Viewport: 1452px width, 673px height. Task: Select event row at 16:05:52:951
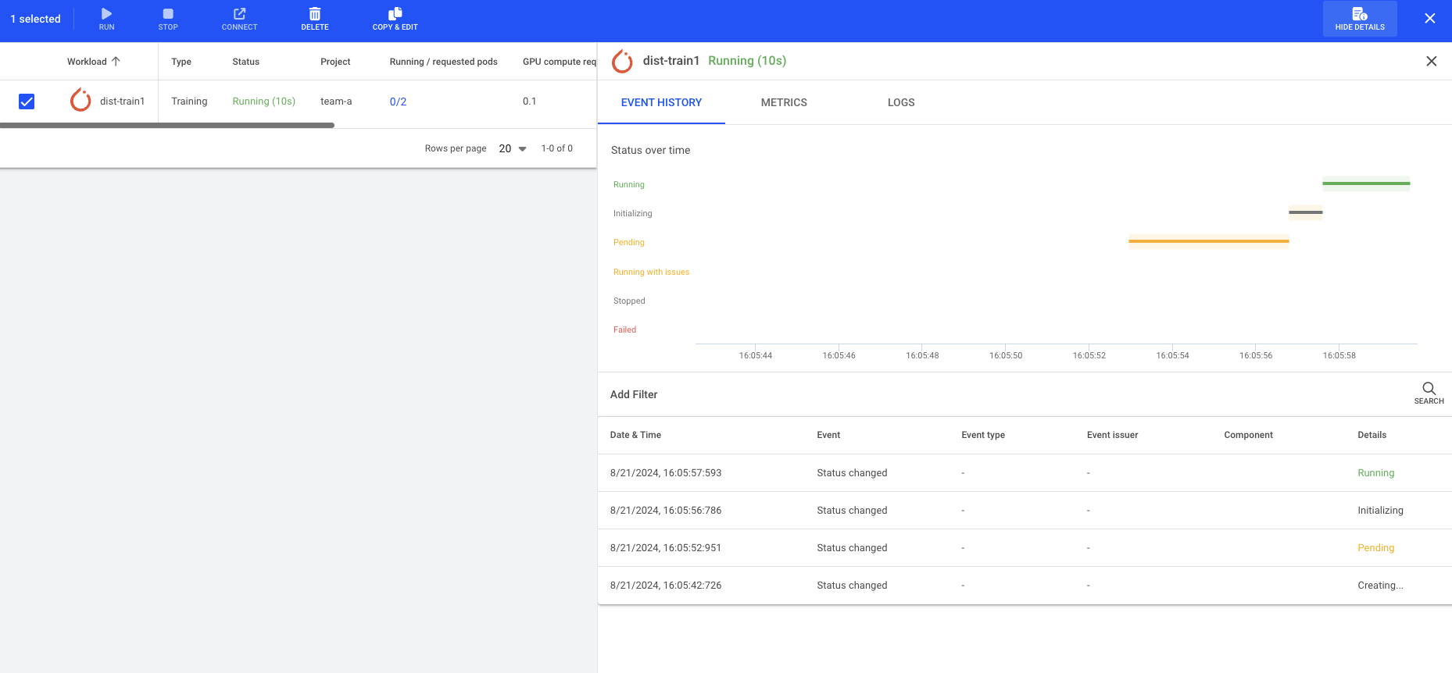1025,548
